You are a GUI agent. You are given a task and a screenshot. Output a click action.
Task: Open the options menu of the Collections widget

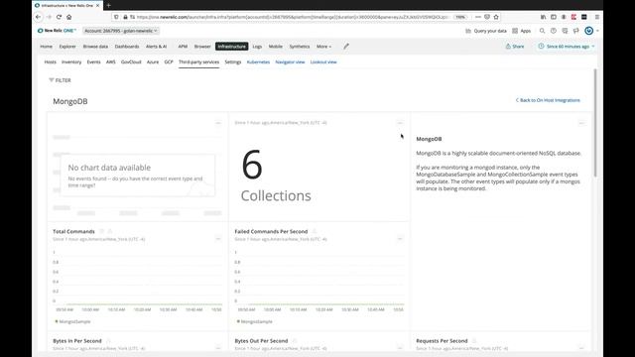pos(400,123)
